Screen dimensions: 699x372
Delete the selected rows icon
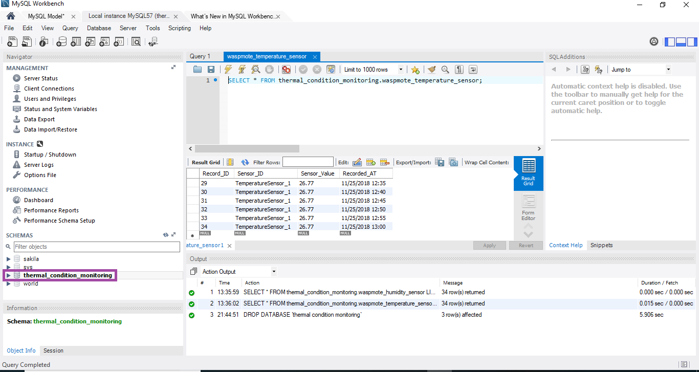click(385, 162)
